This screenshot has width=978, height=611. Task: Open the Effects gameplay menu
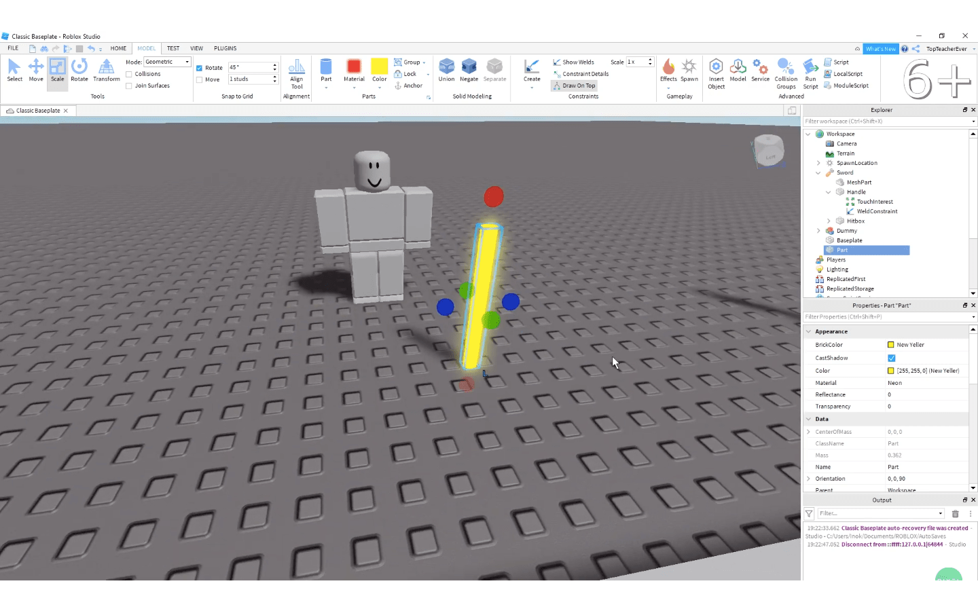click(x=668, y=73)
